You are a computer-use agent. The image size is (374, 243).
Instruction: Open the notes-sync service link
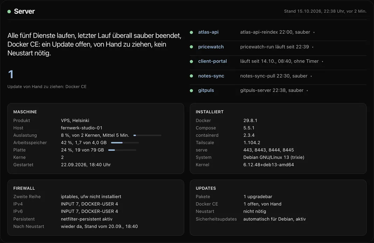pos(211,76)
